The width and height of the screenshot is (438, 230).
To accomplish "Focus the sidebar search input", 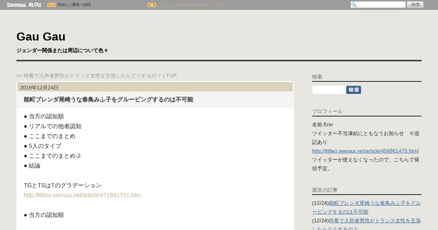I will coord(328,90).
